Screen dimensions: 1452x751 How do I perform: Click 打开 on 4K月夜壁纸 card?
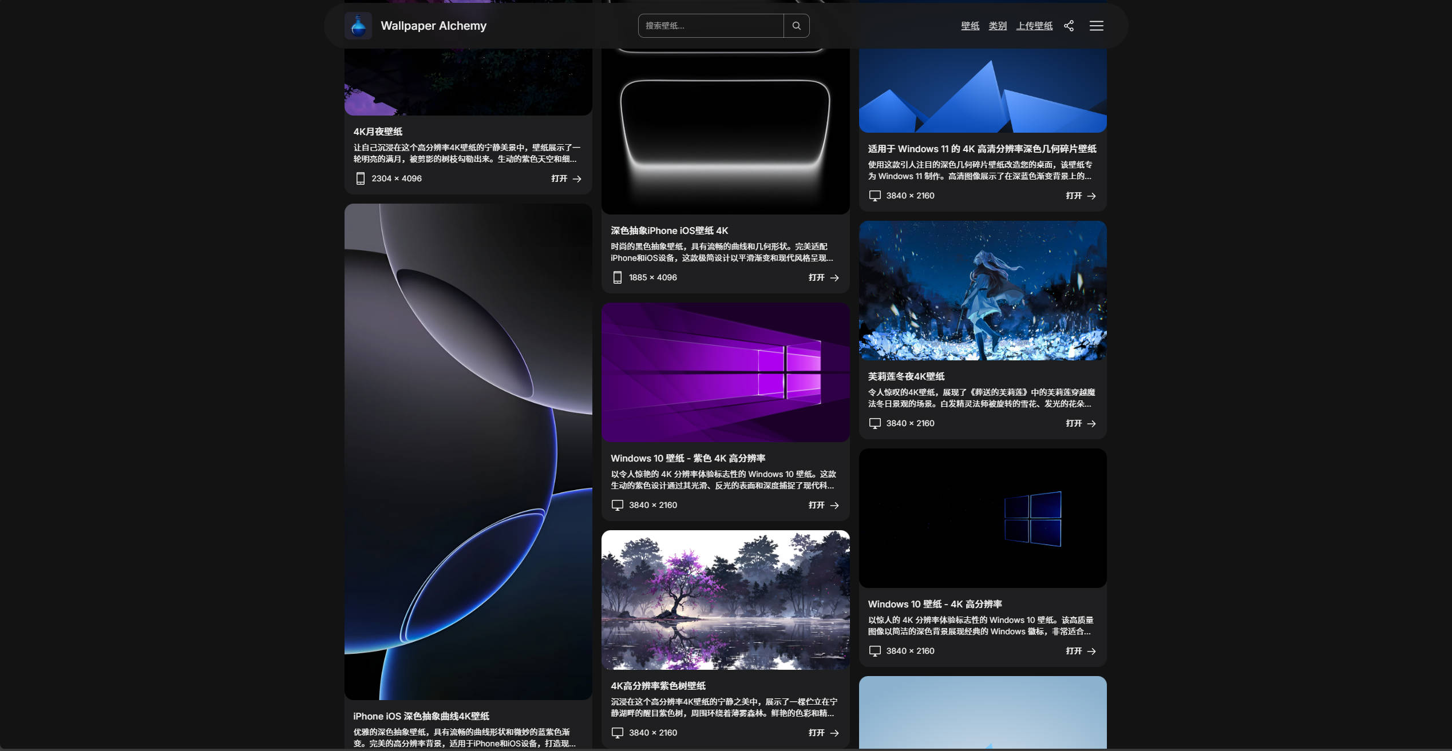click(566, 178)
